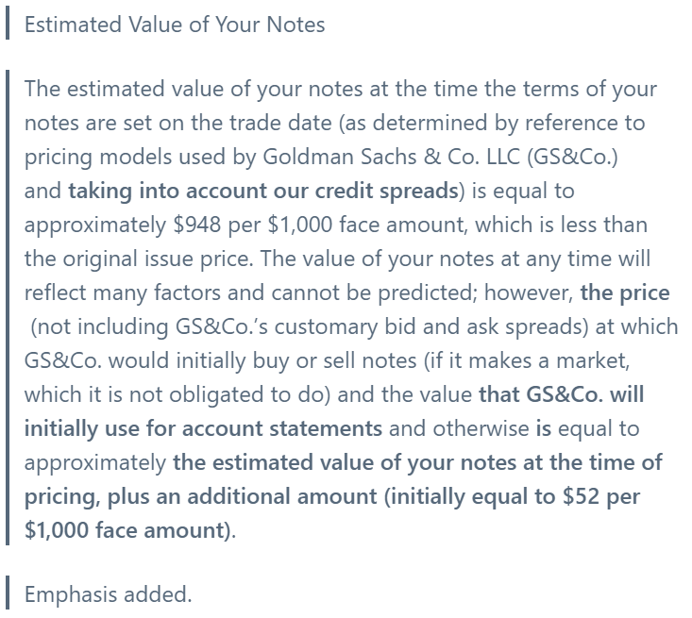Click the text 'Goldman Sachs & Co. LLC'
The width and height of the screenshot is (692, 618).
click(392, 157)
